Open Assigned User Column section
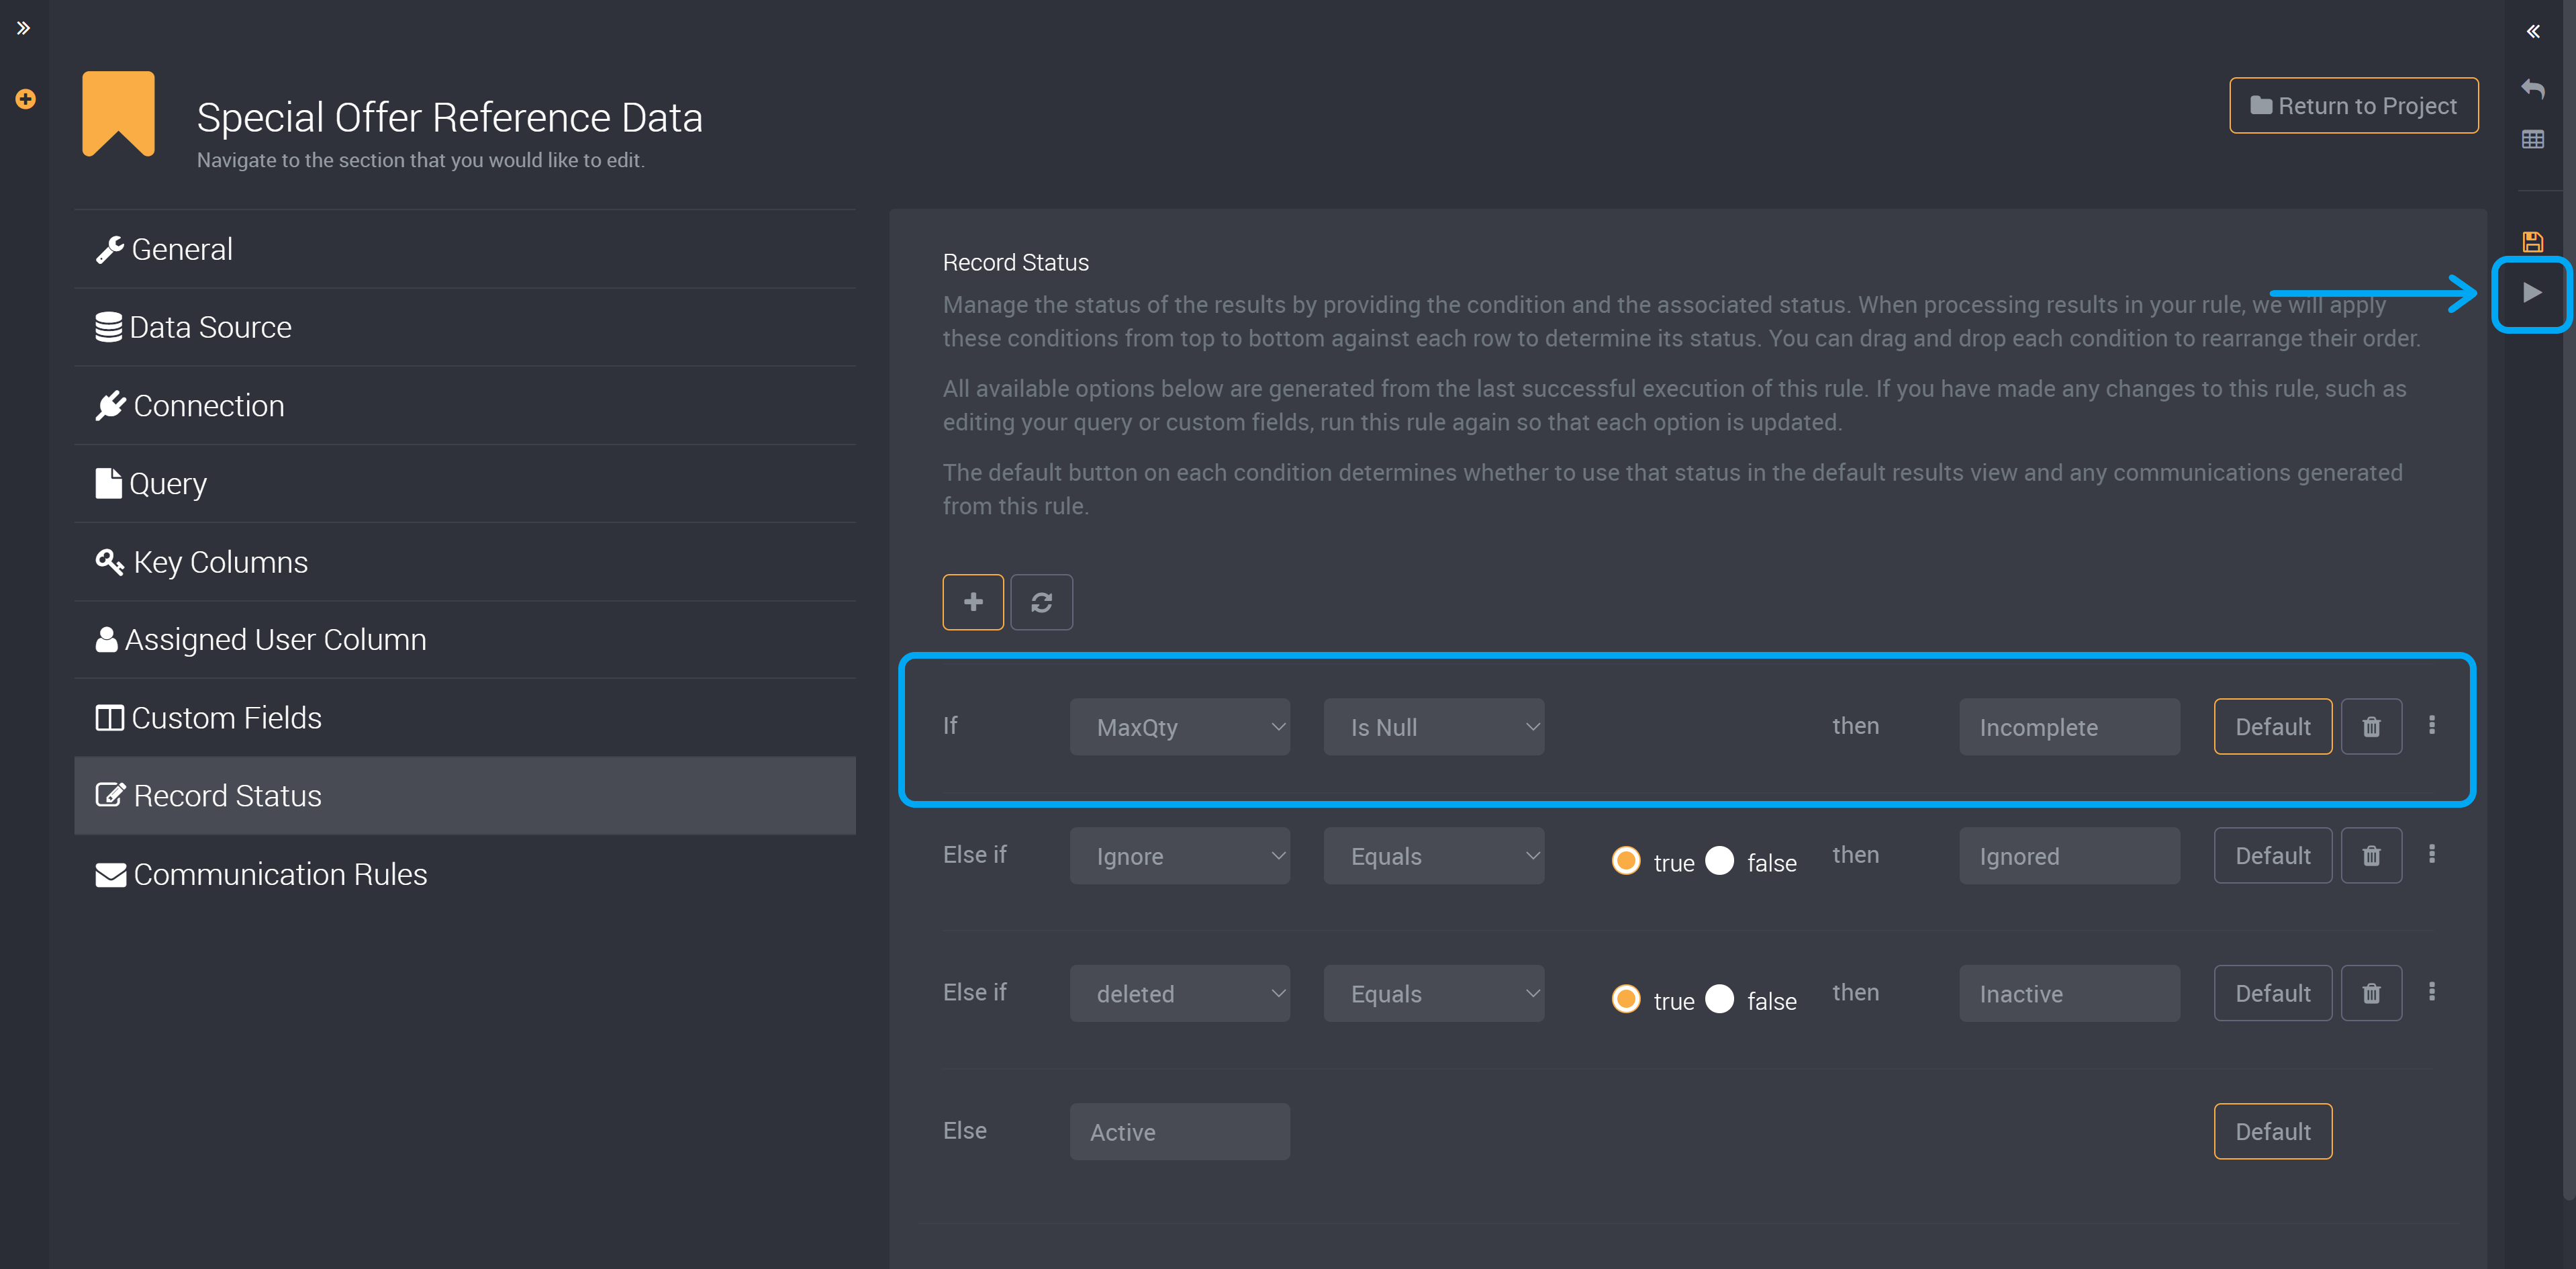Screen dimensions: 2576x1269 tap(465, 640)
